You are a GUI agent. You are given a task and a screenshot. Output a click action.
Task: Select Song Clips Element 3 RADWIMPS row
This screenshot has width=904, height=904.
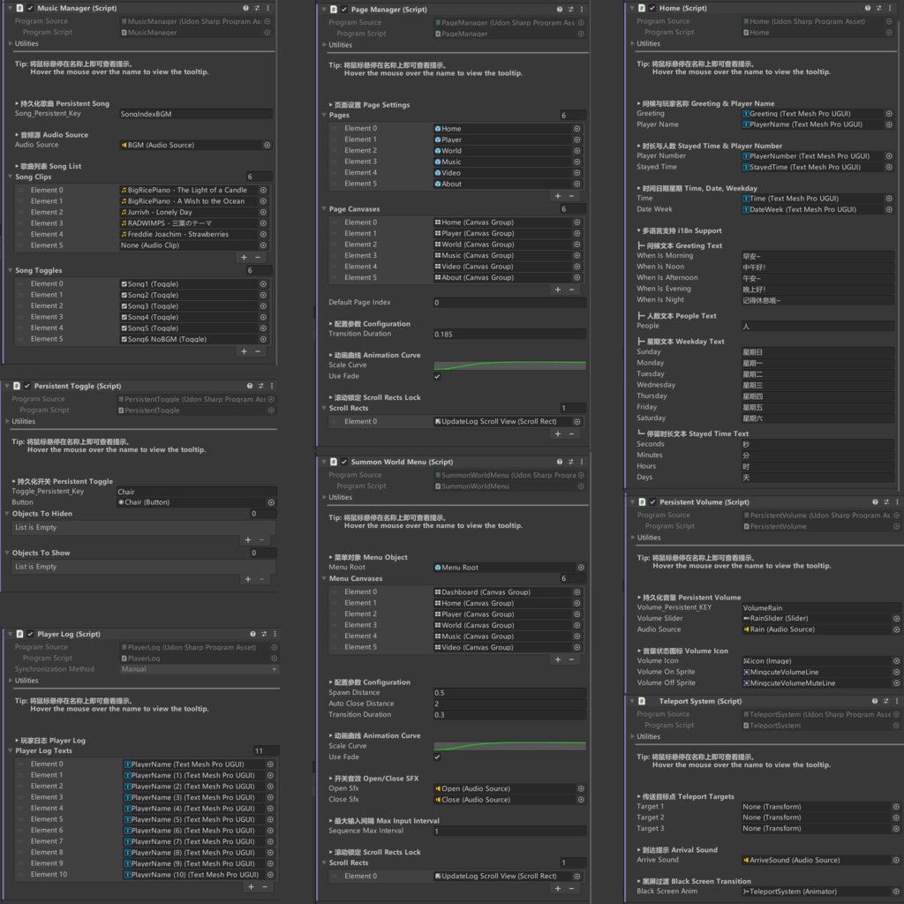[x=142, y=223]
